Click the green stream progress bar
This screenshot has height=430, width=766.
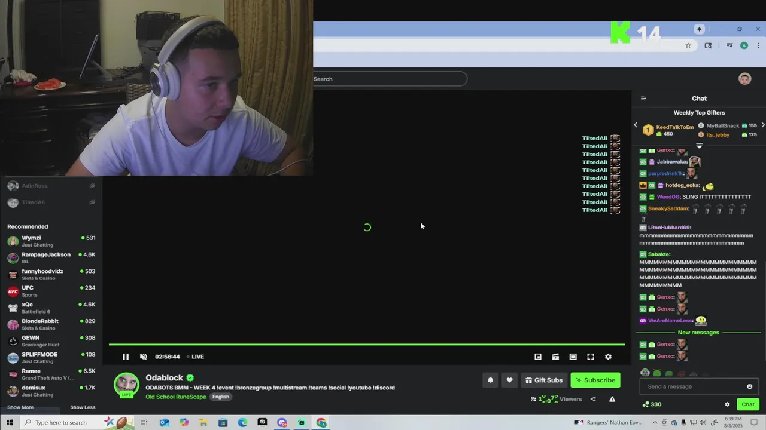[x=367, y=344]
